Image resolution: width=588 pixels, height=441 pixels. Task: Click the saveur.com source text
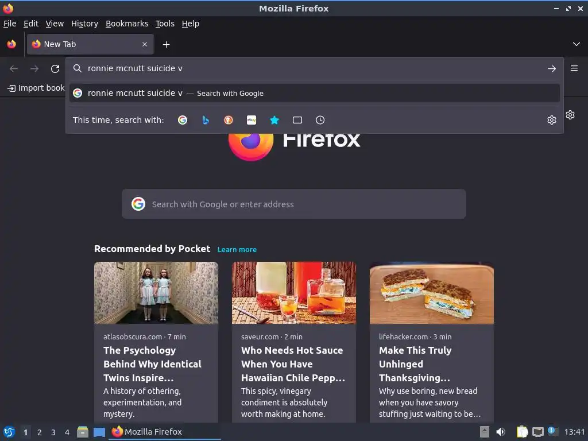click(260, 336)
